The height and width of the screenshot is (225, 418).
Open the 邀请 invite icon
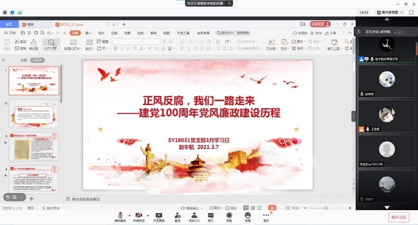[x=177, y=216]
